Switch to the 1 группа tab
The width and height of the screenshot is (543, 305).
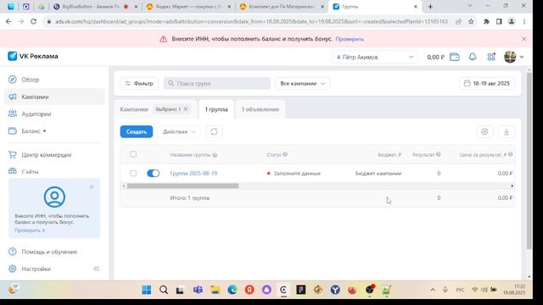point(216,109)
